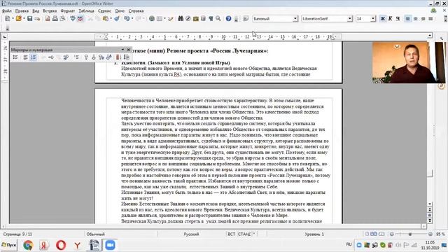The image size is (448, 252).
Task: Open the Navigator compass icon
Action: (x=188, y=19)
